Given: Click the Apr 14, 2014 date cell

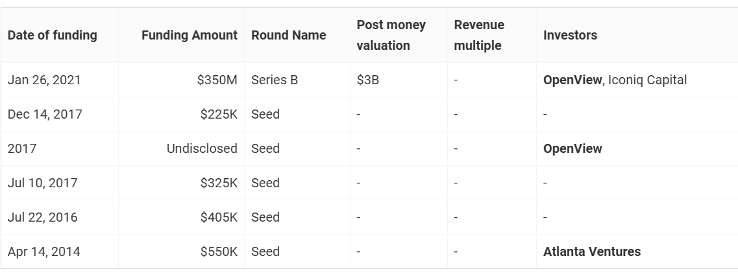Looking at the screenshot, I should click(x=43, y=251).
